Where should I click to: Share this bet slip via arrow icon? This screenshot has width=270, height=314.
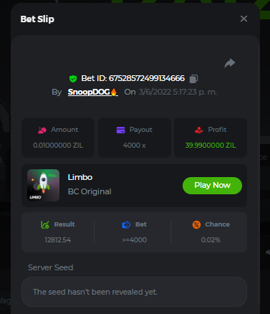pyautogui.click(x=230, y=63)
